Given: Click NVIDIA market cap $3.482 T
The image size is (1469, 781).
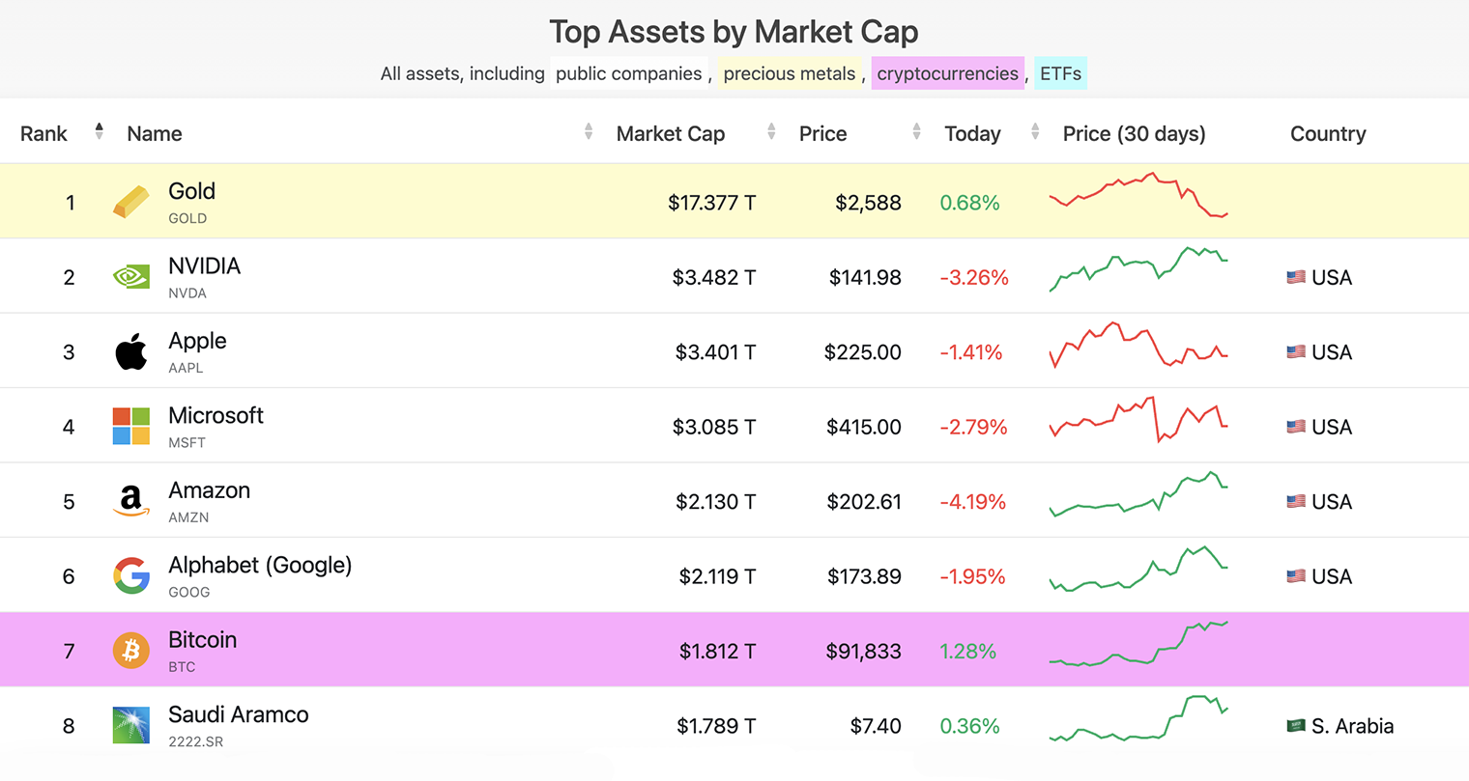Looking at the screenshot, I should click(x=713, y=277).
